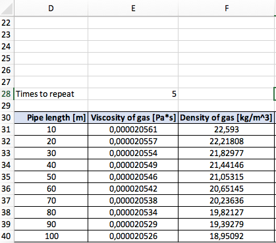The width and height of the screenshot is (276, 243).
Task: Select row 40 header
Action: pos(7,236)
